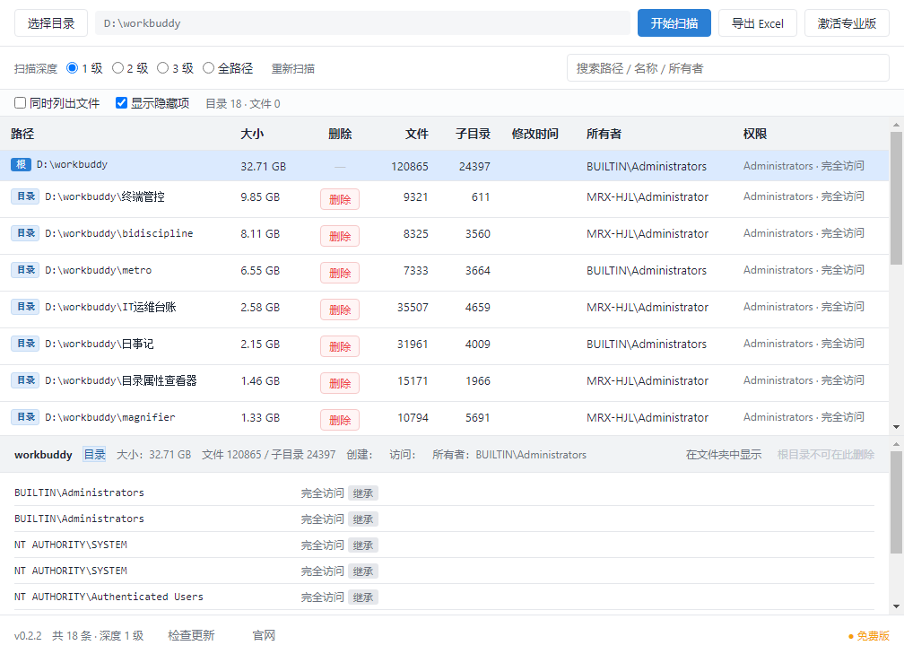
Task: Click NT AUTHORITY\Authenticated Users entry
Action: click(109, 597)
